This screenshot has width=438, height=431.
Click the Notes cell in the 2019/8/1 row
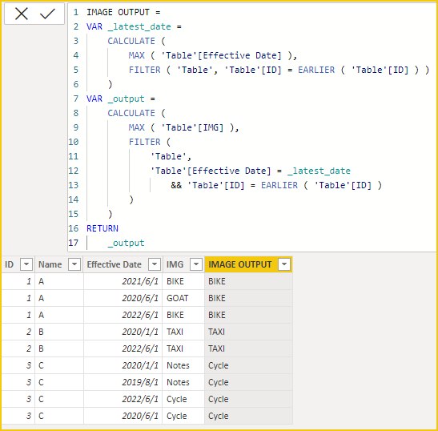tap(183, 382)
